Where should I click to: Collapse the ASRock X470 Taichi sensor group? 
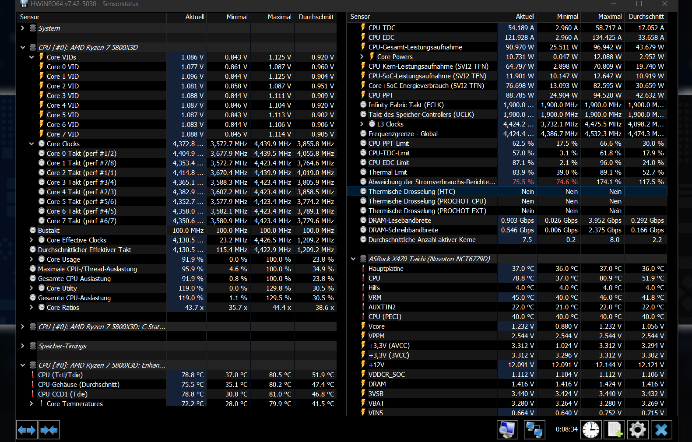coord(353,259)
